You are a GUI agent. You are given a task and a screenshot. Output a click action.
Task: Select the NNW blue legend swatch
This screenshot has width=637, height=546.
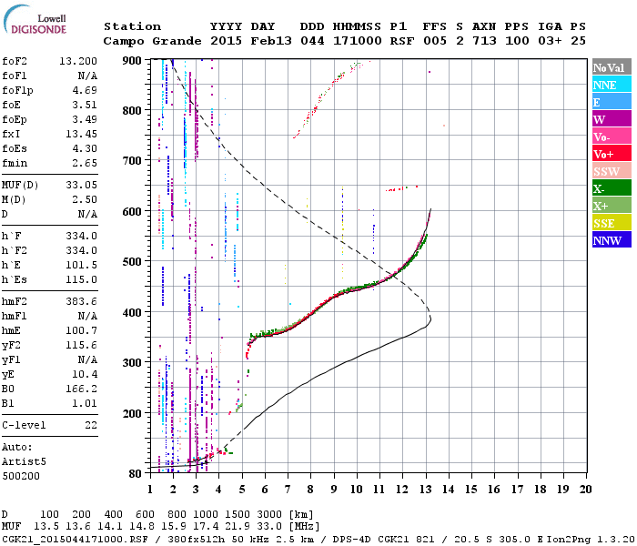click(612, 239)
